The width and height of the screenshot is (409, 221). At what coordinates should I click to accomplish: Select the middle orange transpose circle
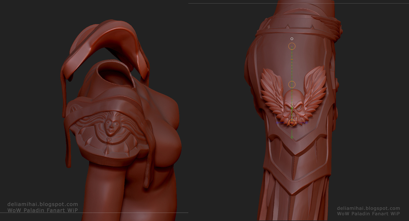tap(292, 84)
